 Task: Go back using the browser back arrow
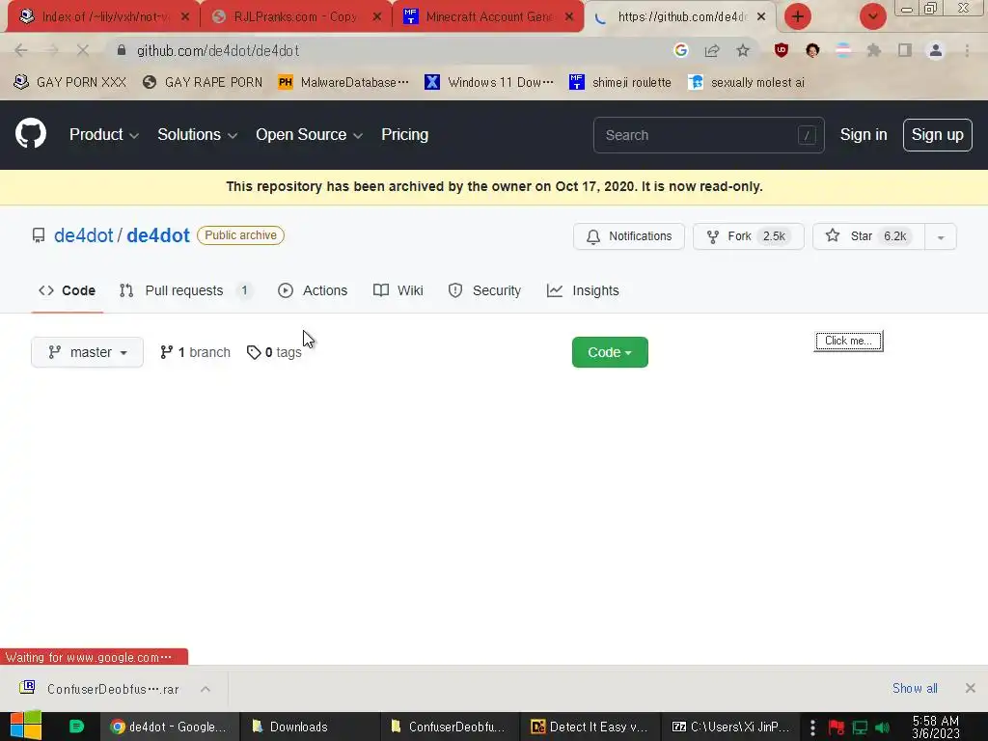[x=21, y=50]
